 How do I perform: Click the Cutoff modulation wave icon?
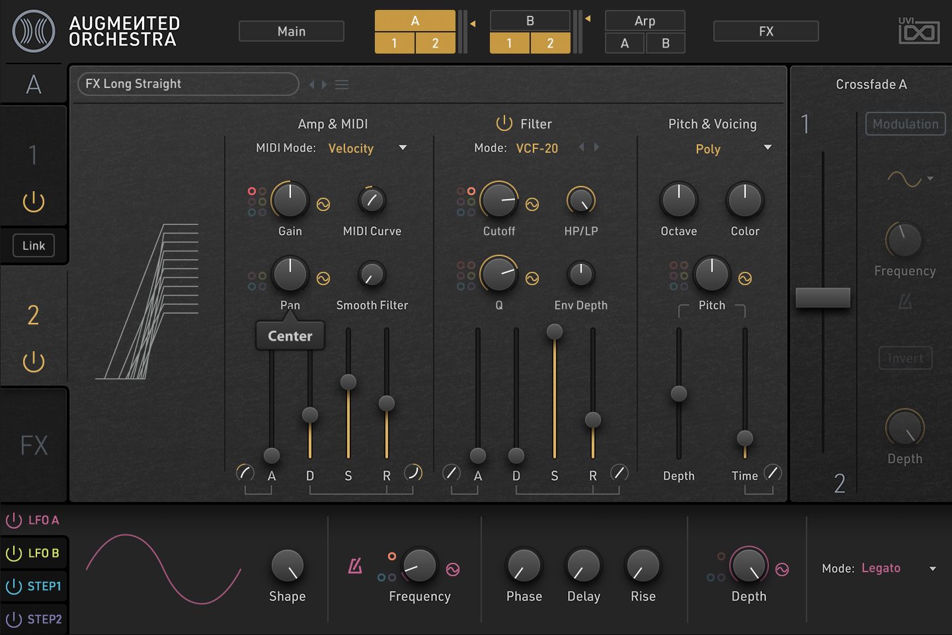pos(532,204)
